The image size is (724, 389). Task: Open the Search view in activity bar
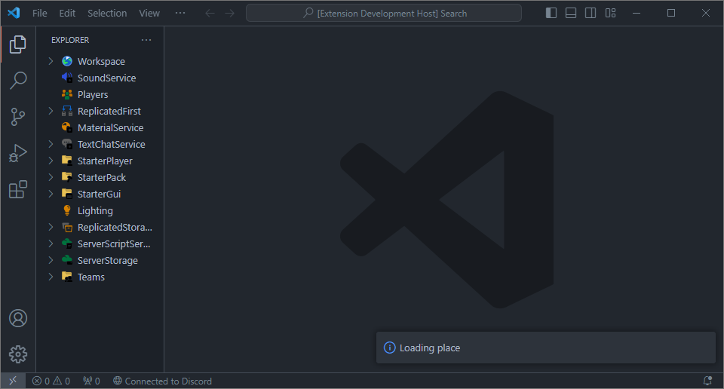(x=18, y=81)
